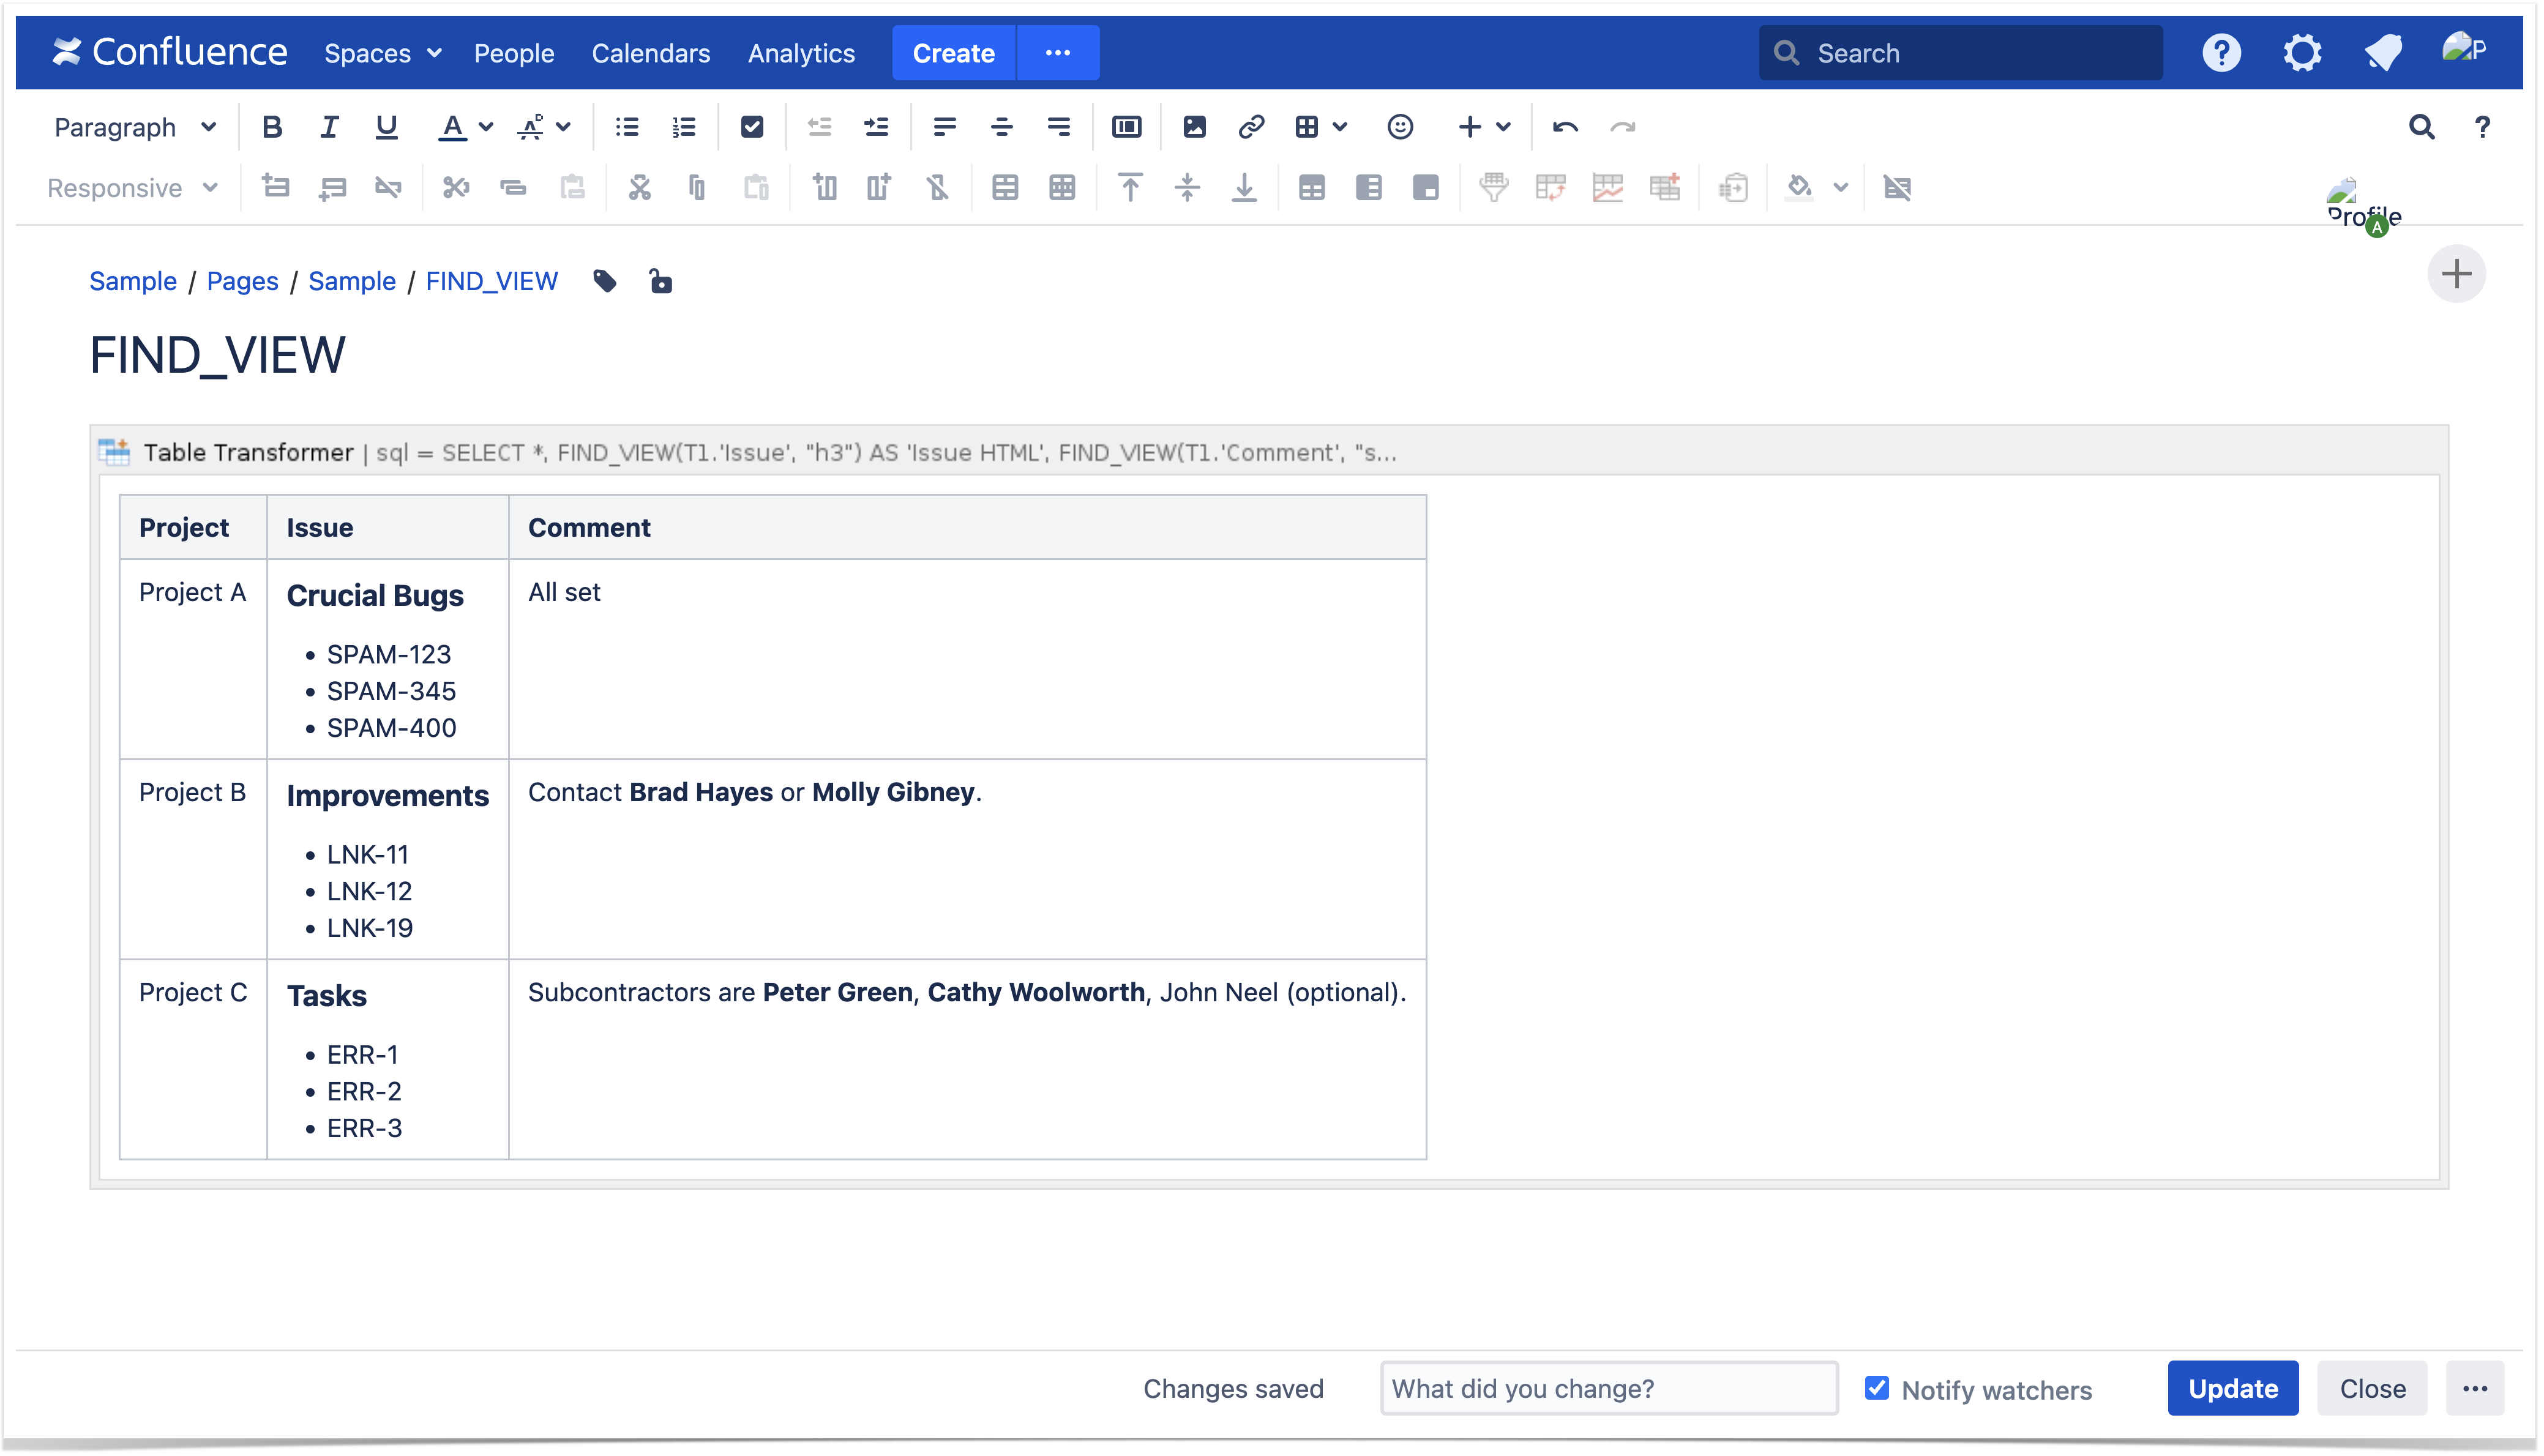
Task: Click the notifications icon in header
Action: click(2383, 53)
